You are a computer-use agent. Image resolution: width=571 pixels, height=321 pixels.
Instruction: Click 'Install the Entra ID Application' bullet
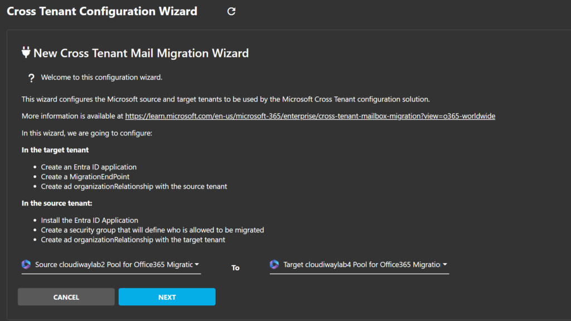click(x=90, y=220)
